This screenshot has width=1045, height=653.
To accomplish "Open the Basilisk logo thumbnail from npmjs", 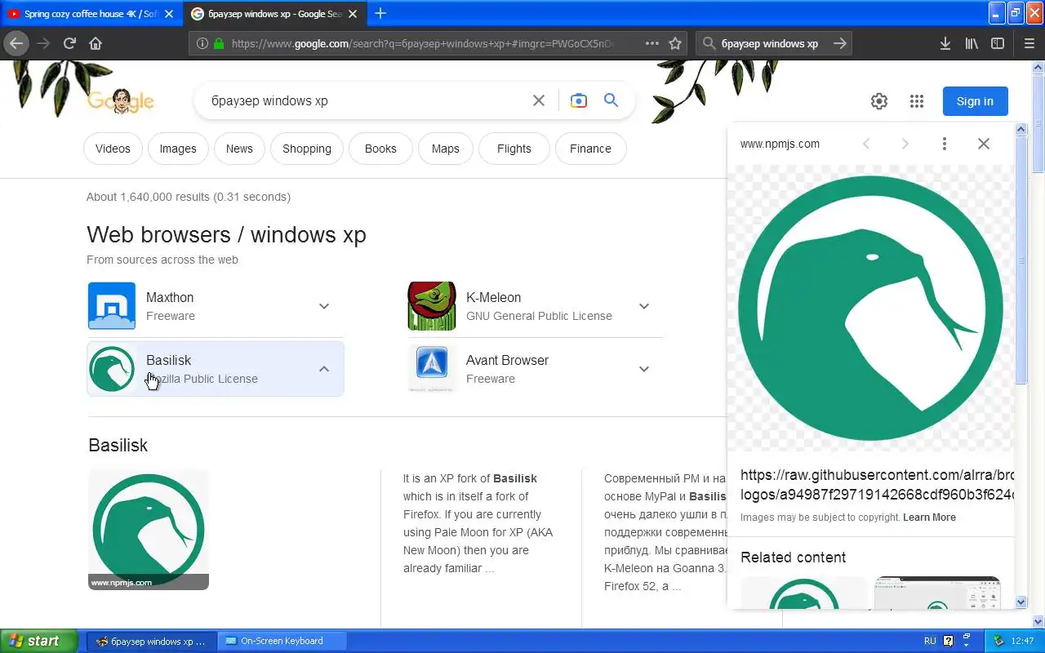I will 149,529.
